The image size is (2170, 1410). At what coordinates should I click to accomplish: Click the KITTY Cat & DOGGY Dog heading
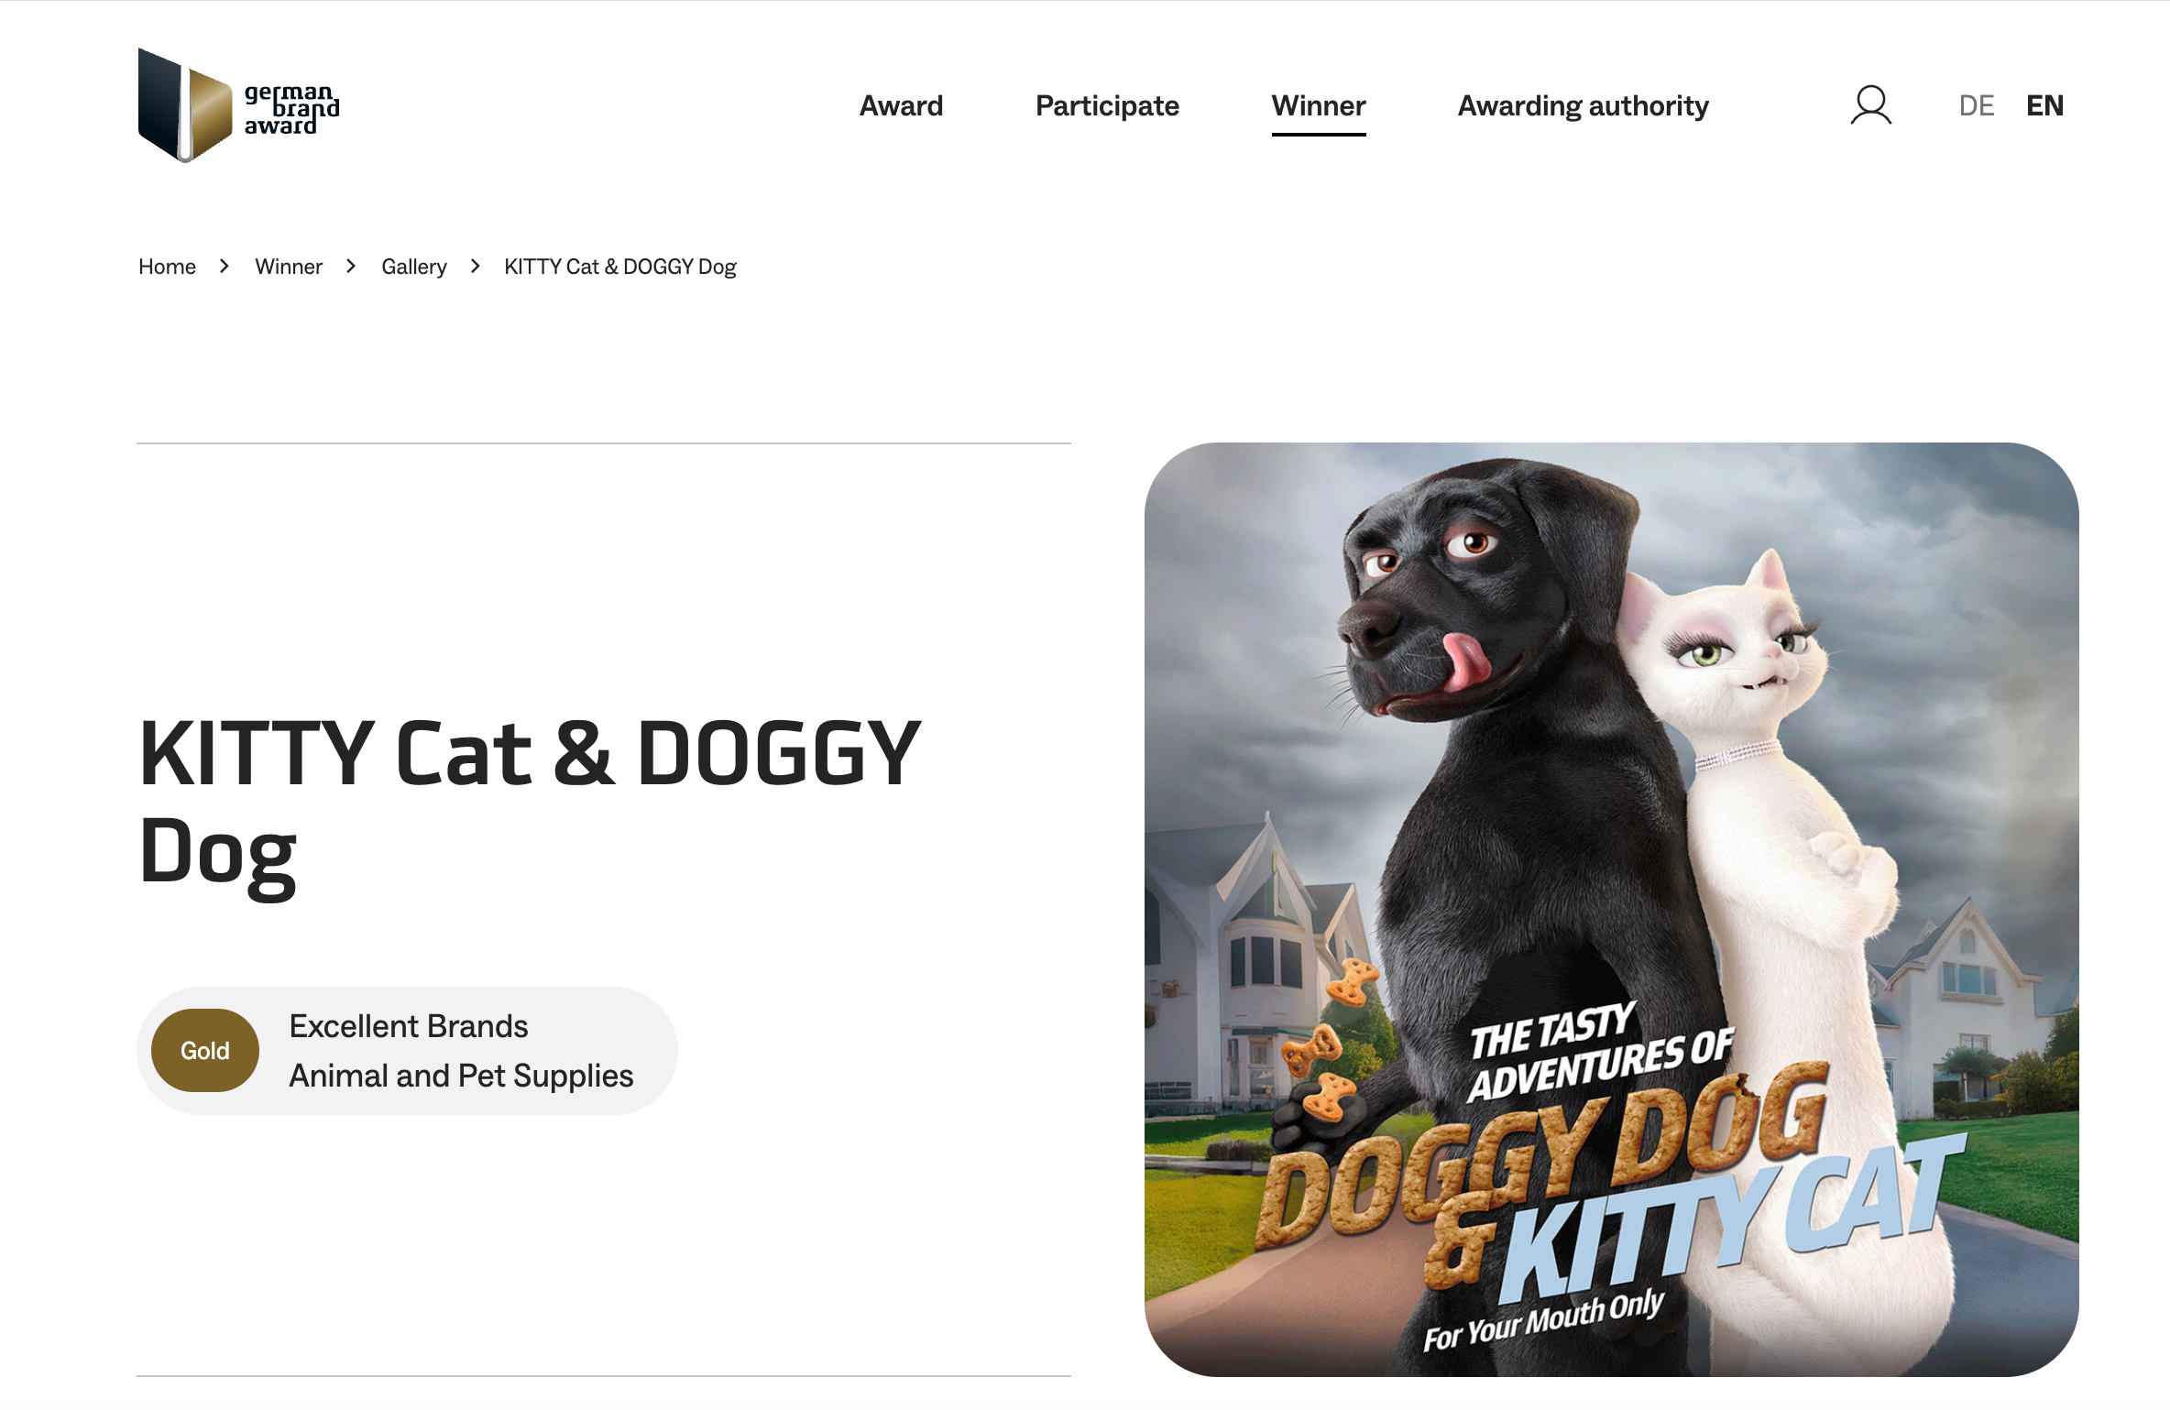(530, 802)
